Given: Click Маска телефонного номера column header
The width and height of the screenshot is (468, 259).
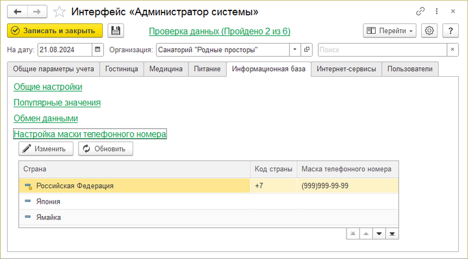Looking at the screenshot, I should (348, 169).
